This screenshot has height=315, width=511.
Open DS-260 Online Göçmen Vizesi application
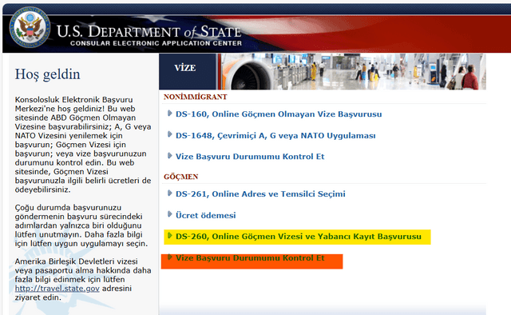tap(299, 237)
